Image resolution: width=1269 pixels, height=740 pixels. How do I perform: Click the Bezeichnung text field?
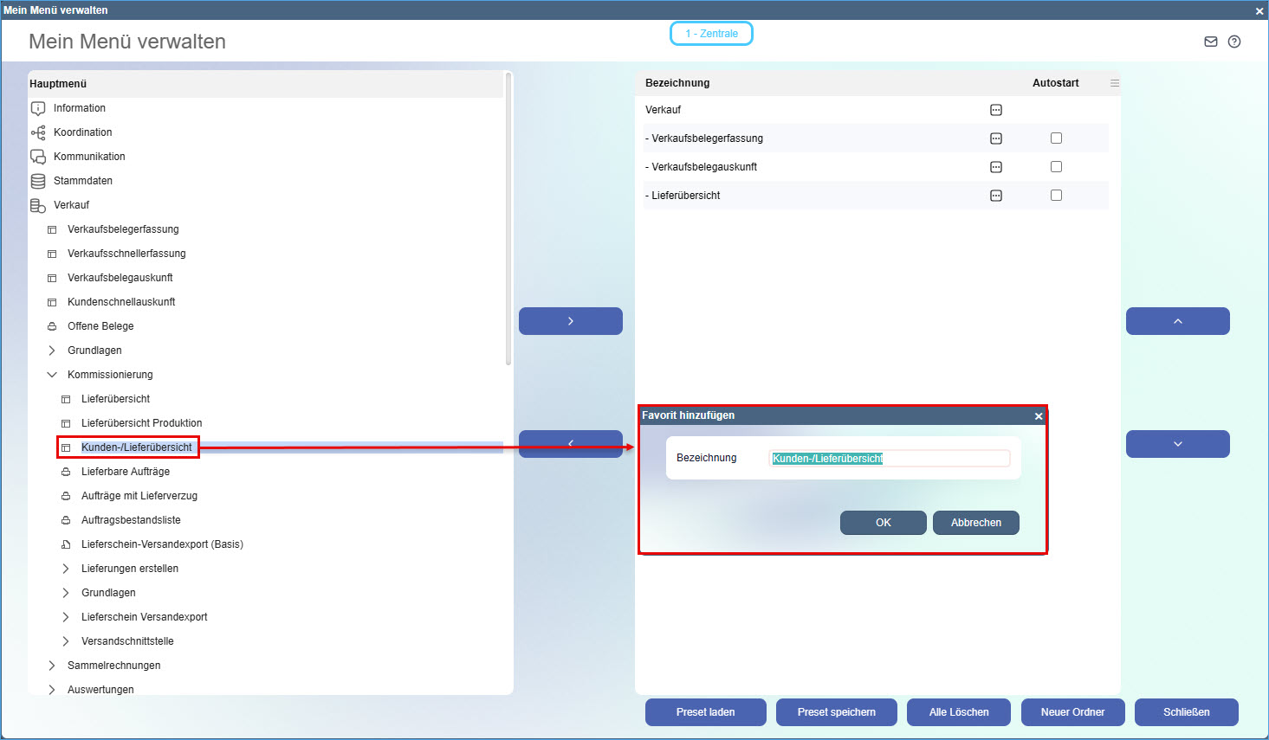[x=890, y=459]
